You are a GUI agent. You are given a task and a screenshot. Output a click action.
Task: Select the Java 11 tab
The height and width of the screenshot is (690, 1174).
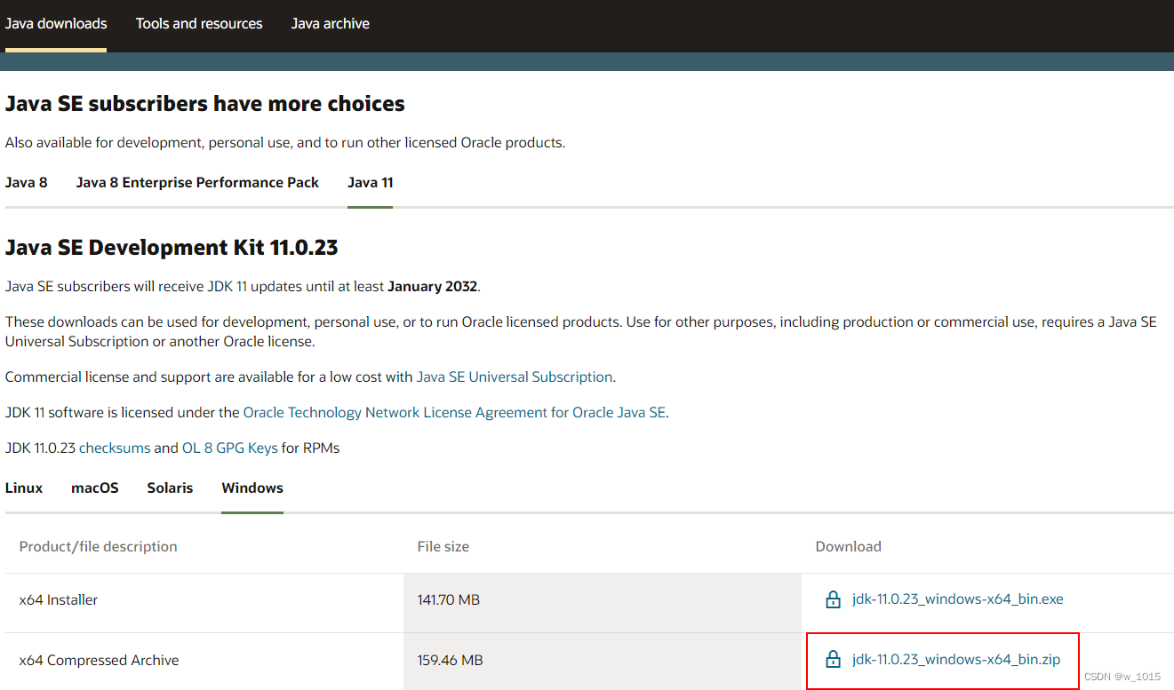(x=371, y=183)
